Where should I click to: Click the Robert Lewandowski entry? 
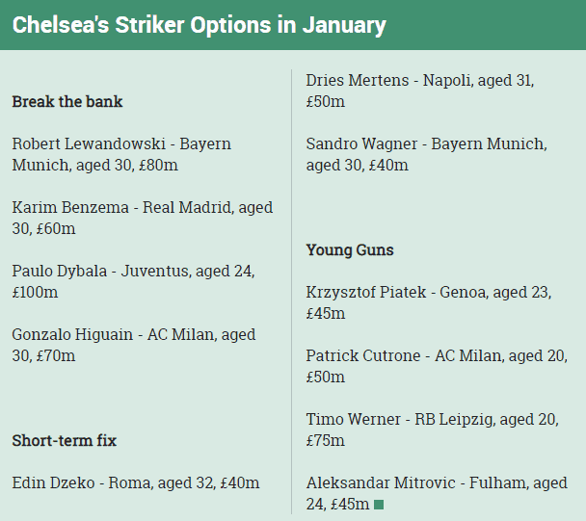point(121,154)
